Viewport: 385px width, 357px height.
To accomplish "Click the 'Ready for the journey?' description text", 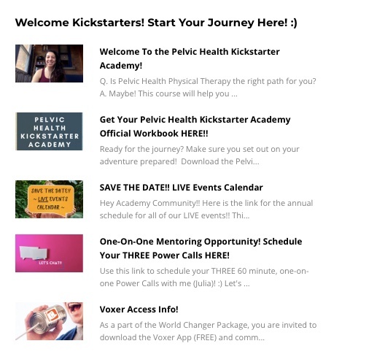I will coord(199,156).
